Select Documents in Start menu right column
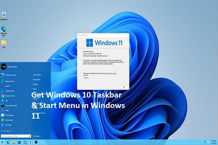Viewport: 218px width, 145px height. coord(36,79)
